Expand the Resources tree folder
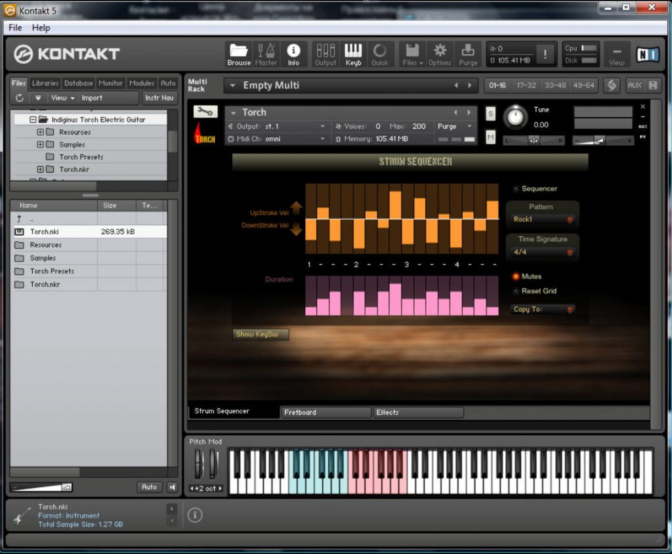This screenshot has width=672, height=554. click(40, 132)
